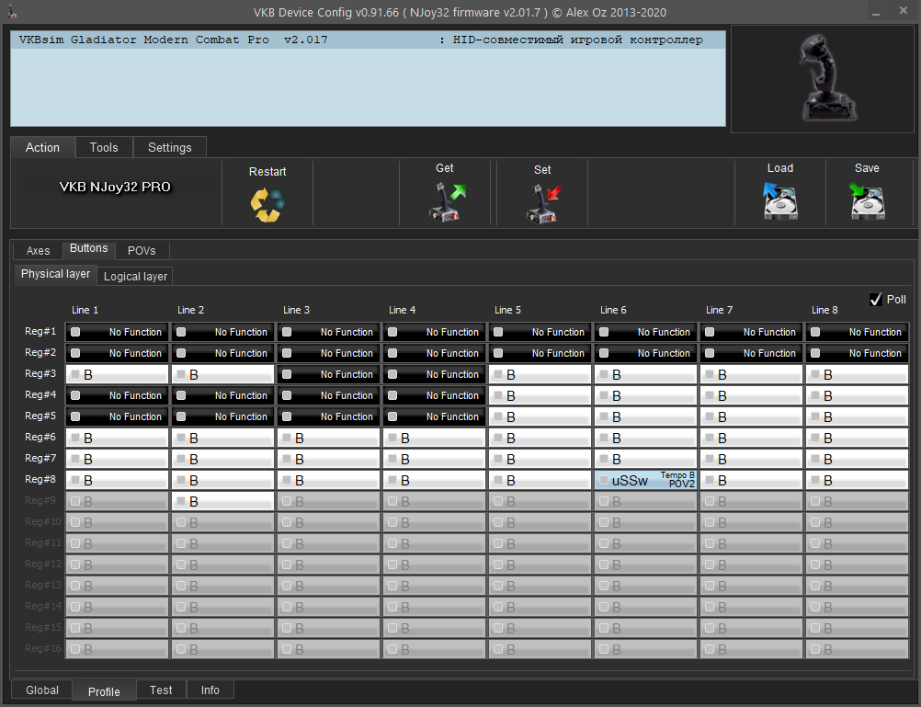
Task: Open the Global bottom tab
Action: [x=42, y=690]
